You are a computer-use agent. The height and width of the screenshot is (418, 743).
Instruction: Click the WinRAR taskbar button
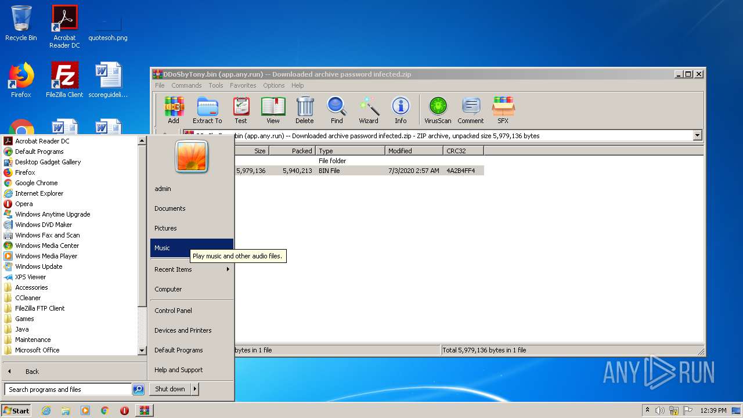[144, 410]
